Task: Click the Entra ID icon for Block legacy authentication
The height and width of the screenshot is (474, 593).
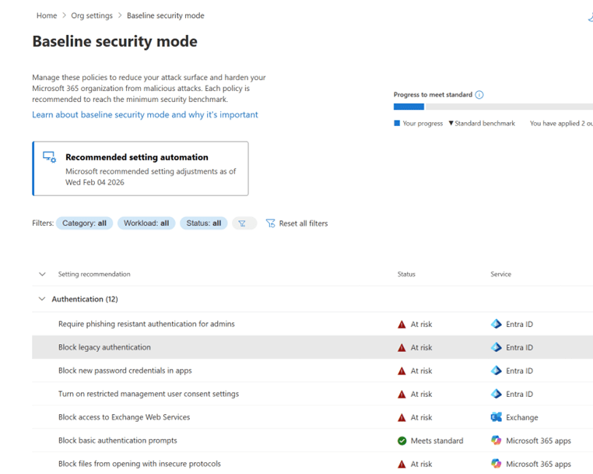Action: point(497,347)
